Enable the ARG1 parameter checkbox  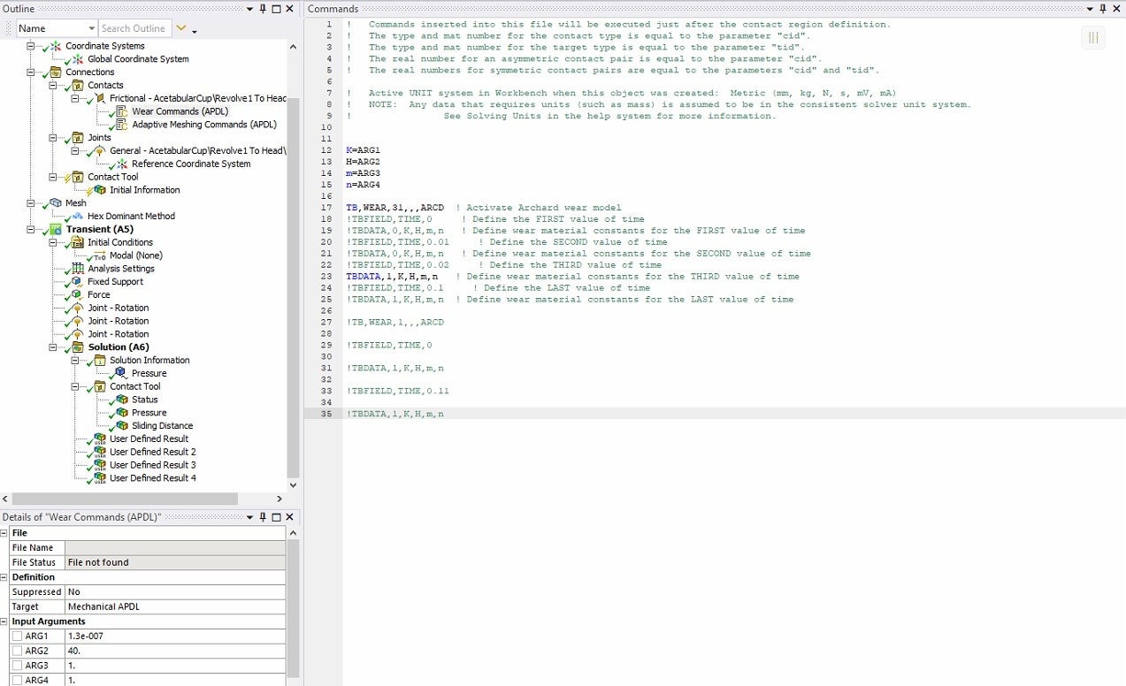tap(17, 636)
